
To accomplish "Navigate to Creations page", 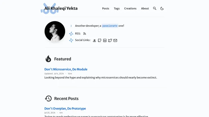I will [x=130, y=8].
